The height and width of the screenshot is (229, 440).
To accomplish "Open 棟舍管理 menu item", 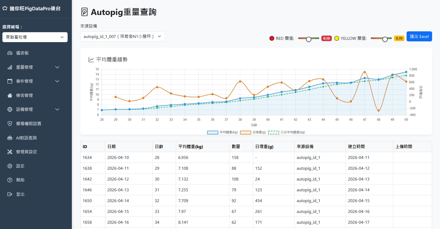I will click(x=24, y=95).
